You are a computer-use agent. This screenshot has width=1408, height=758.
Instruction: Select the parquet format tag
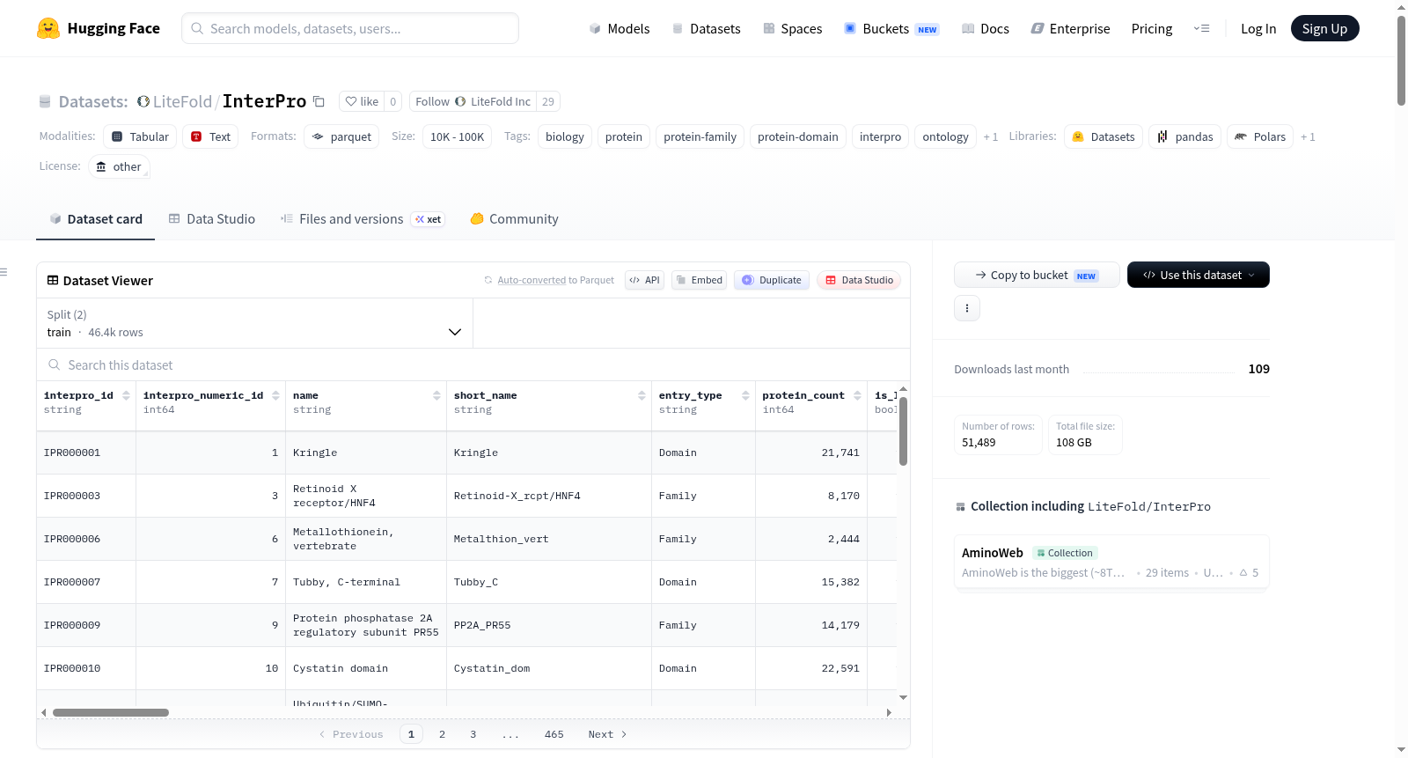[341, 137]
